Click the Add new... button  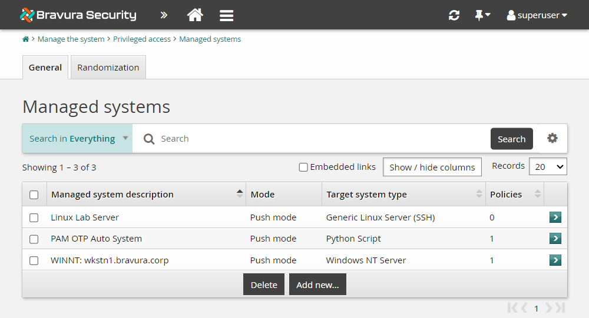pos(317,284)
